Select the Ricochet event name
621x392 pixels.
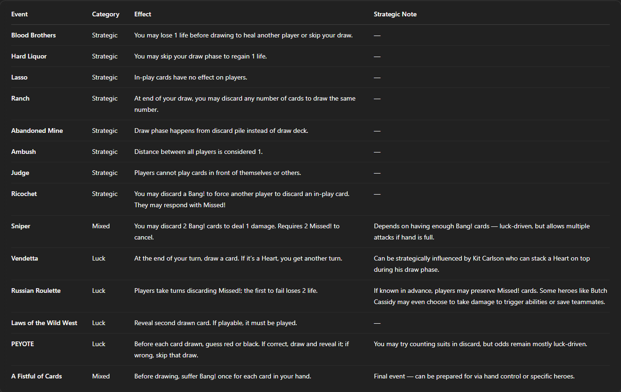(24, 194)
